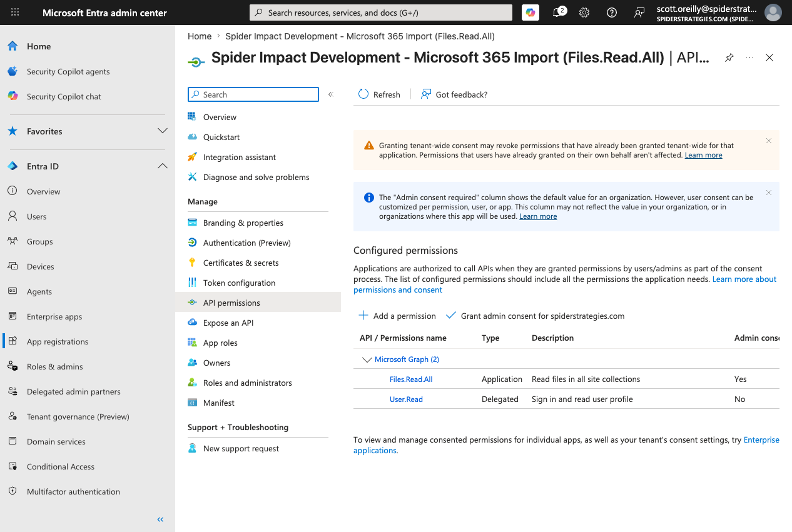Open Certificates & secrets
This screenshot has height=532, width=792.
(241, 263)
